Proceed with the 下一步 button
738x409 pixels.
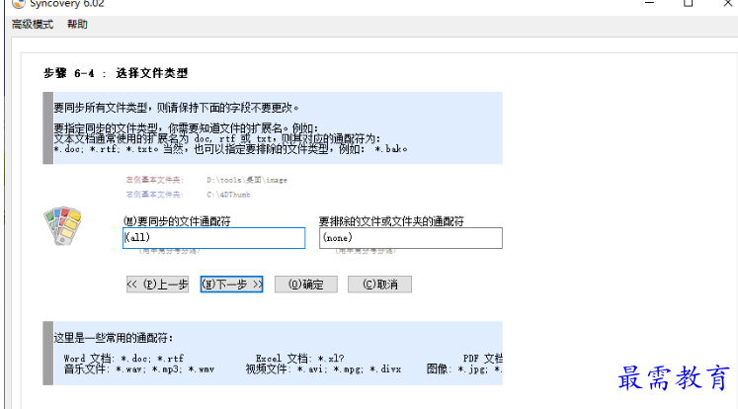point(232,285)
